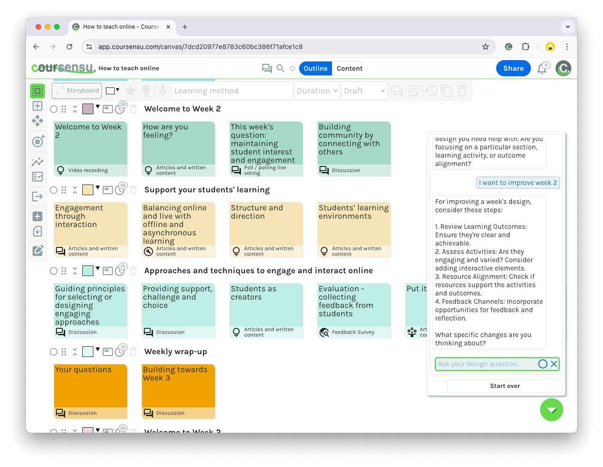Open the Draft status dropdown
This screenshot has width=603, height=467.
(x=364, y=91)
